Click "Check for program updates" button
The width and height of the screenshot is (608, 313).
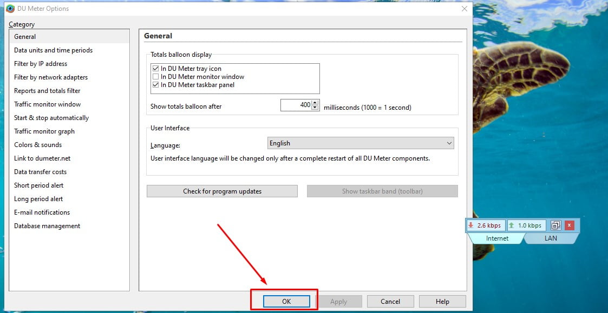(x=222, y=191)
